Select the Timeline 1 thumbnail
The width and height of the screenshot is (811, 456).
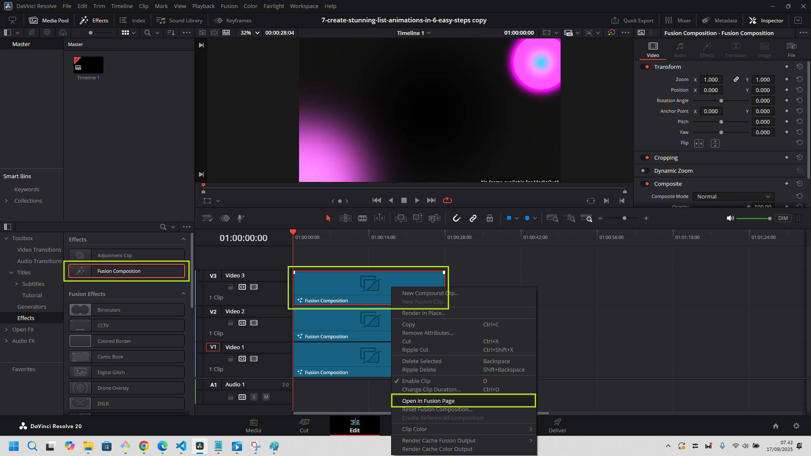[88, 65]
